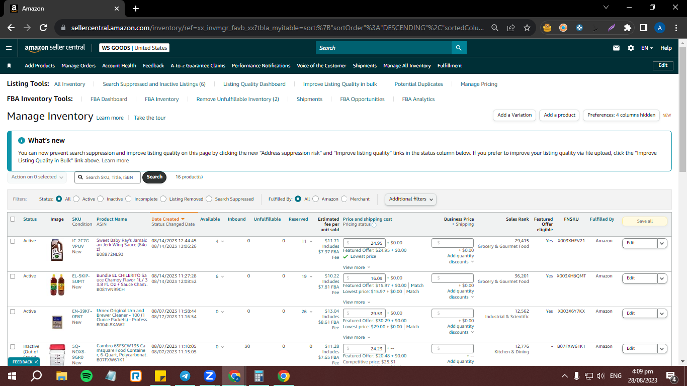
Task: Open Voice of the Customer menu item
Action: tap(321, 66)
